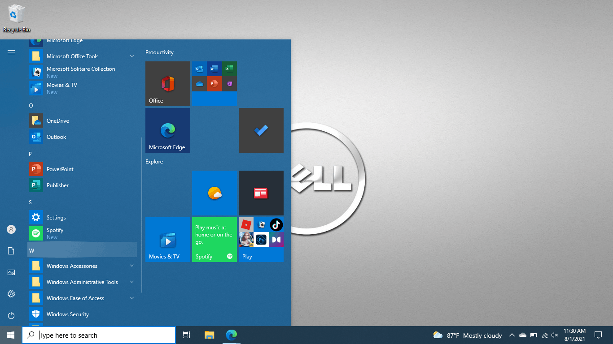Screen dimensions: 613x344
Task: Open File Explorer from the taskbar
Action: click(209, 335)
